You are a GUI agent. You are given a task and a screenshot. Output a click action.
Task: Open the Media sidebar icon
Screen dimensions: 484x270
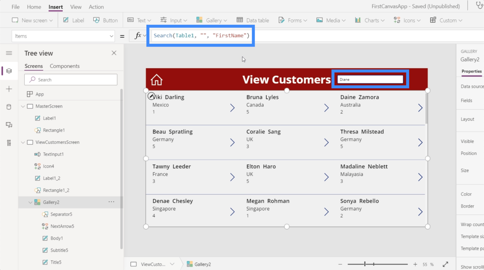pos(9,125)
